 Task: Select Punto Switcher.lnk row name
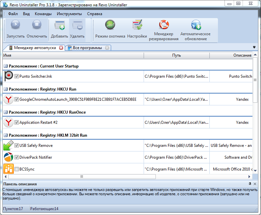(x=36, y=76)
